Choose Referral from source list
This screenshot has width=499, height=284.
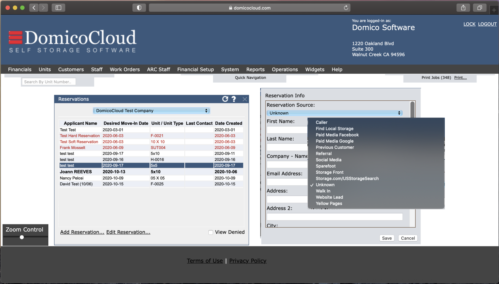(323, 154)
